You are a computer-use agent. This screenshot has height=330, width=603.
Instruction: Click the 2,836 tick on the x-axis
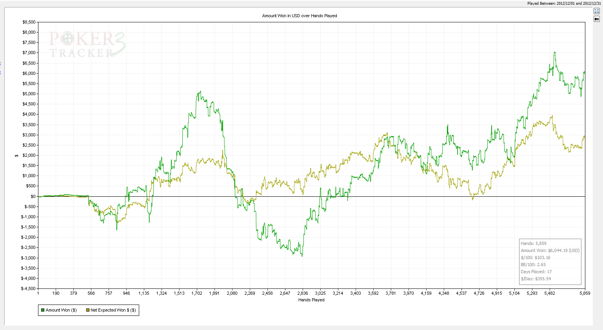pos(303,293)
